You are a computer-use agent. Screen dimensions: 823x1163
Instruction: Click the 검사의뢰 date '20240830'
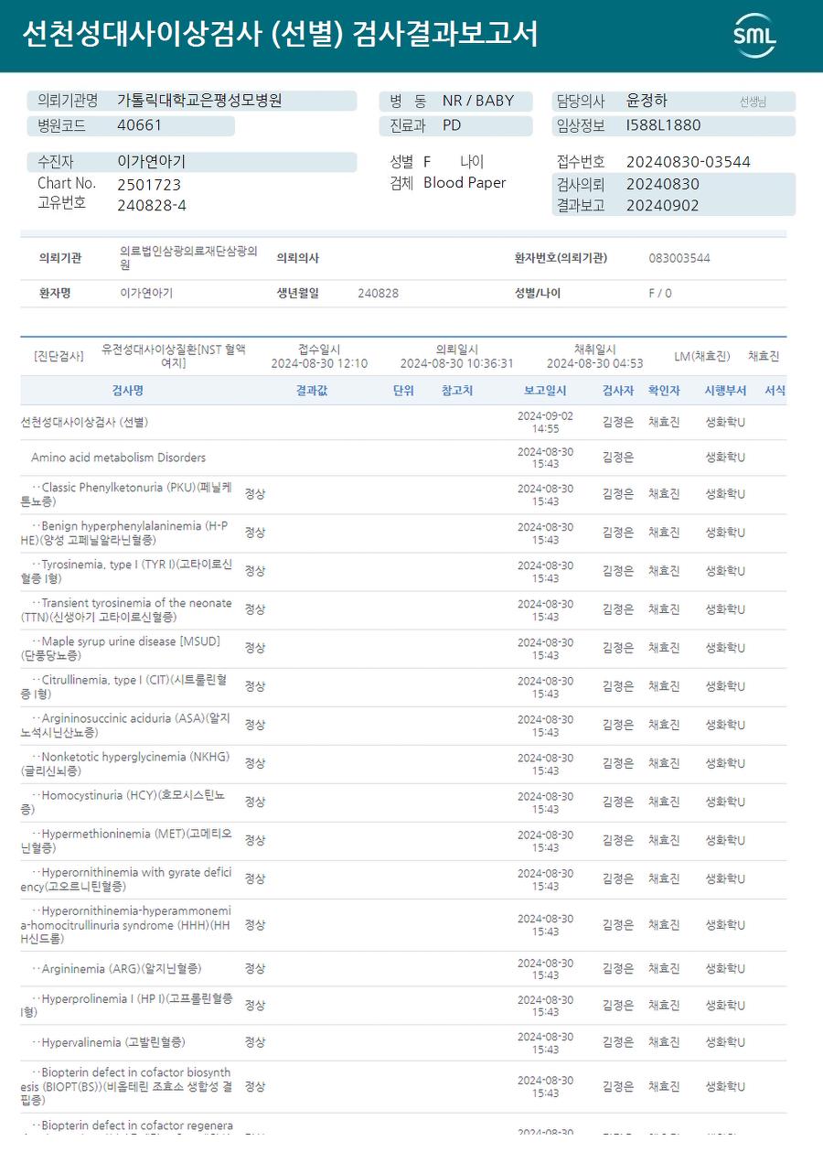[x=663, y=184]
